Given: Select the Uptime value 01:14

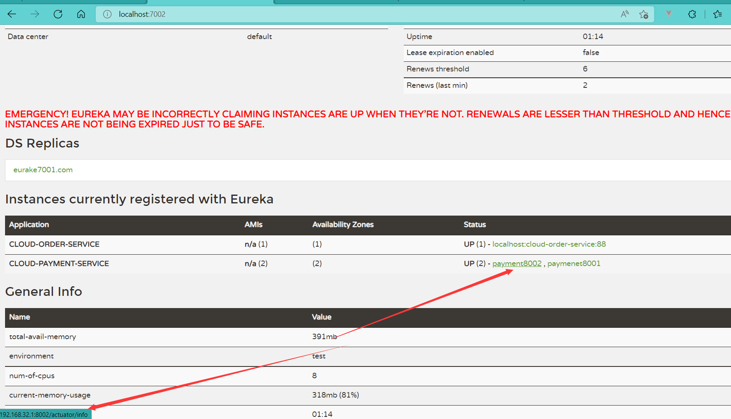Looking at the screenshot, I should tap(593, 37).
